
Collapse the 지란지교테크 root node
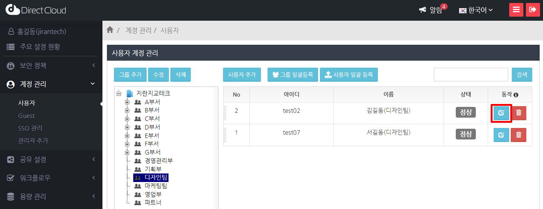click(119, 94)
